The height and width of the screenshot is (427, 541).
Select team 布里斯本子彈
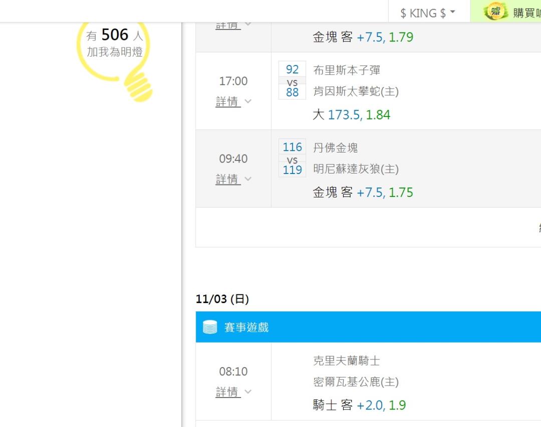pos(347,70)
